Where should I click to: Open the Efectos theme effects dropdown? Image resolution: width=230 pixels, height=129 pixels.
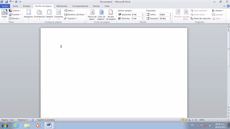[x=15, y=18]
